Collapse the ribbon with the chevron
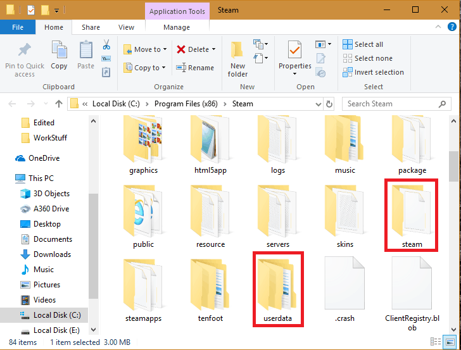Screen dimensions: 461x350 click(x=438, y=27)
